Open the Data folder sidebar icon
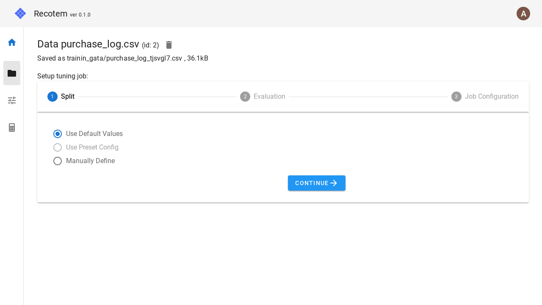This screenshot has height=305, width=542. (11, 73)
